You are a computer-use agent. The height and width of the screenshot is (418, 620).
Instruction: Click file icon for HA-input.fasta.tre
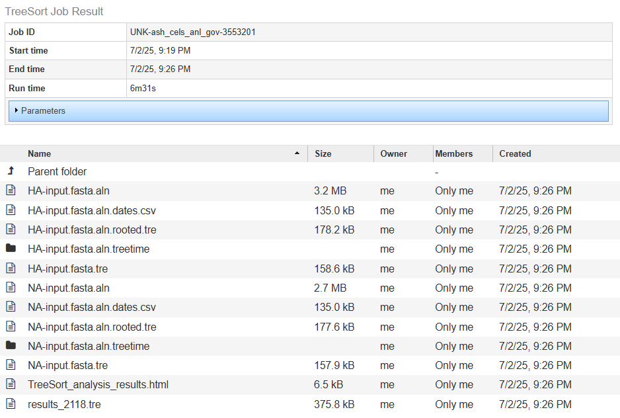pyautogui.click(x=11, y=268)
